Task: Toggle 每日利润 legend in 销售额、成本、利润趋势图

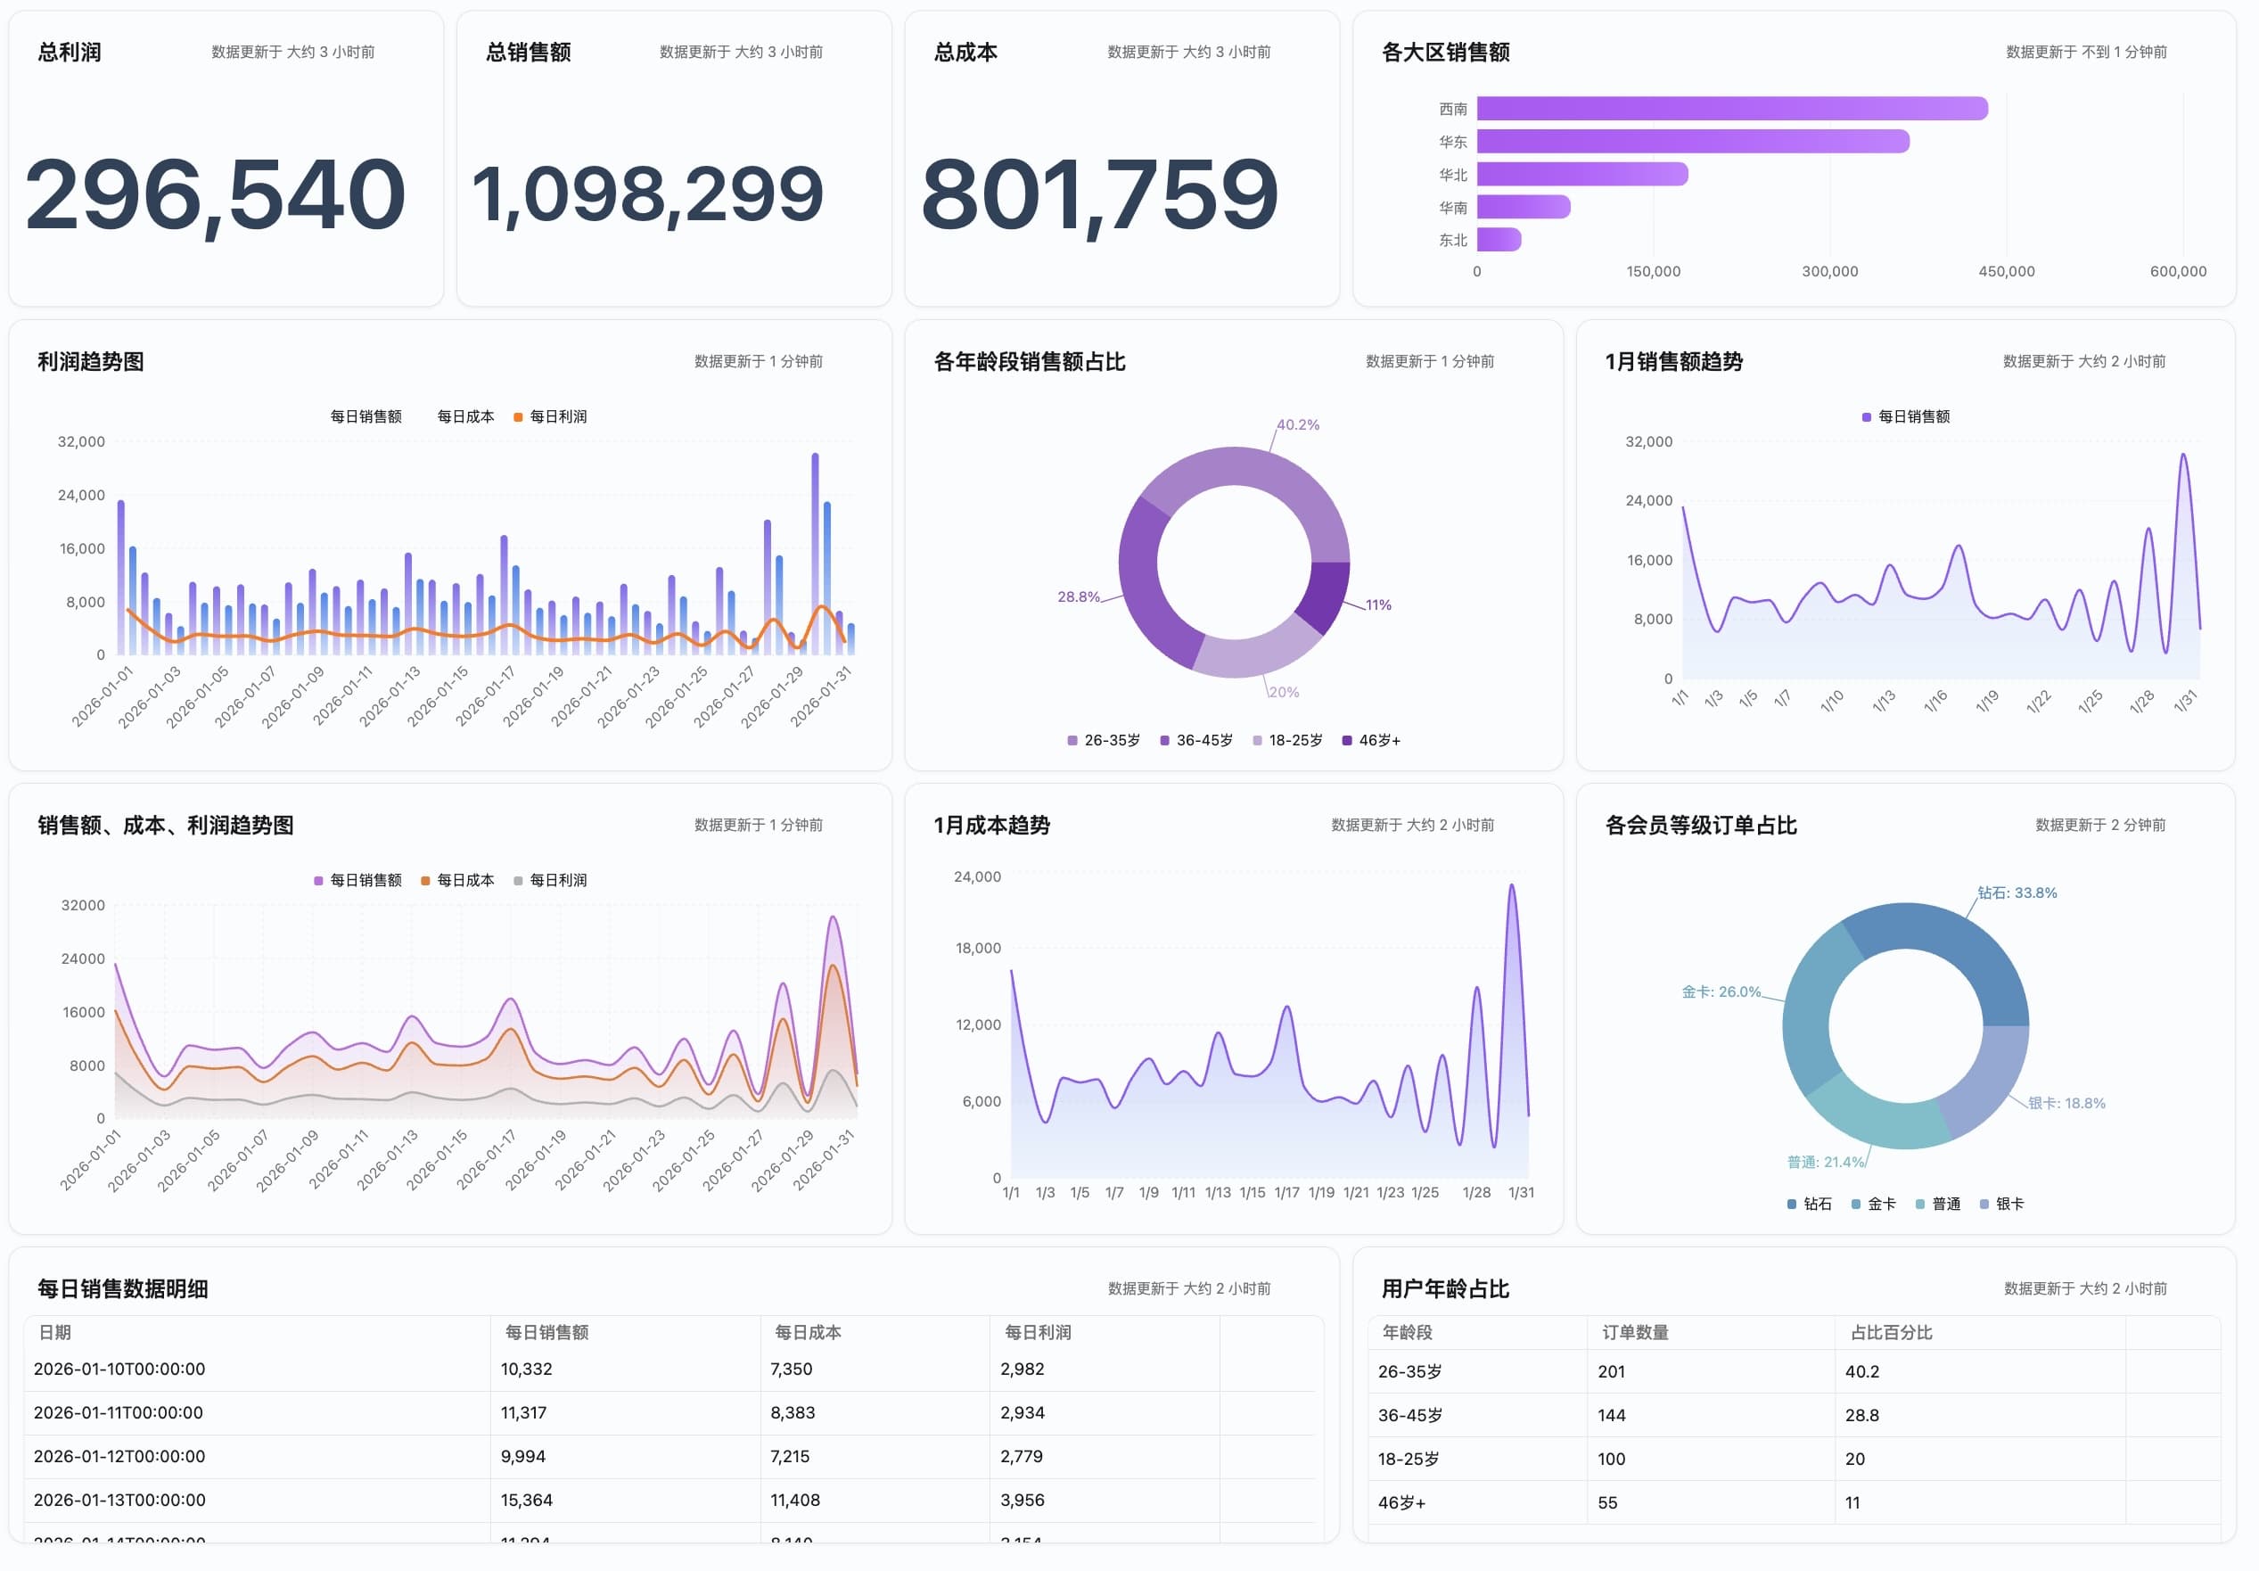Action: point(550,879)
